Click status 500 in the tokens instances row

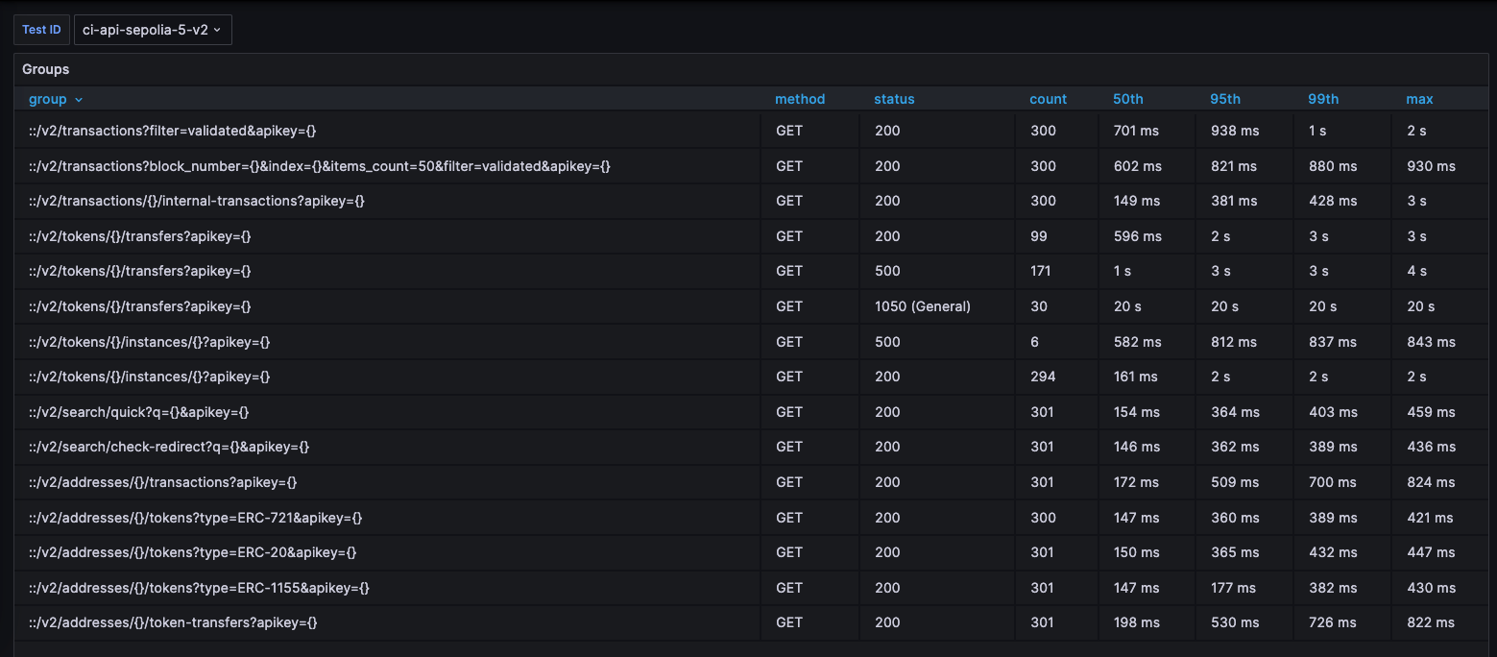[x=887, y=342]
